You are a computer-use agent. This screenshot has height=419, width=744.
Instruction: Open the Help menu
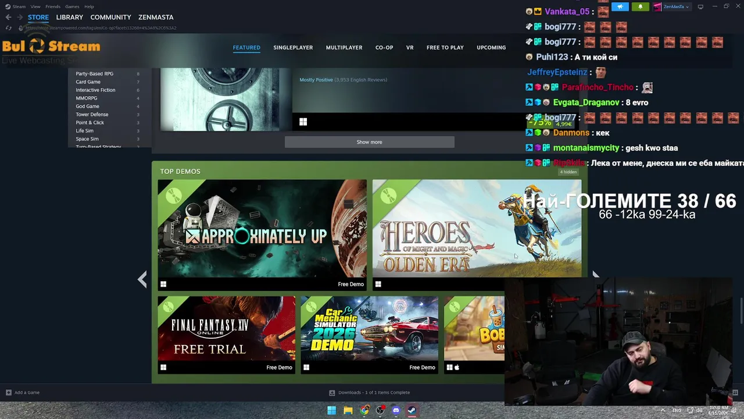pos(89,6)
